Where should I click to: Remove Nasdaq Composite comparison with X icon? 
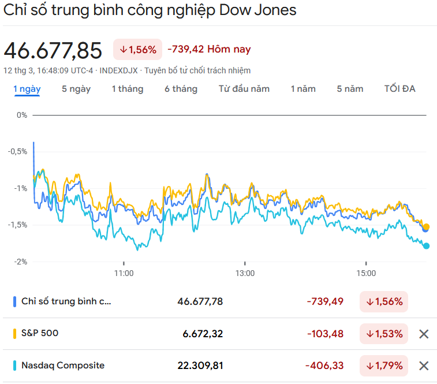[x=424, y=366]
